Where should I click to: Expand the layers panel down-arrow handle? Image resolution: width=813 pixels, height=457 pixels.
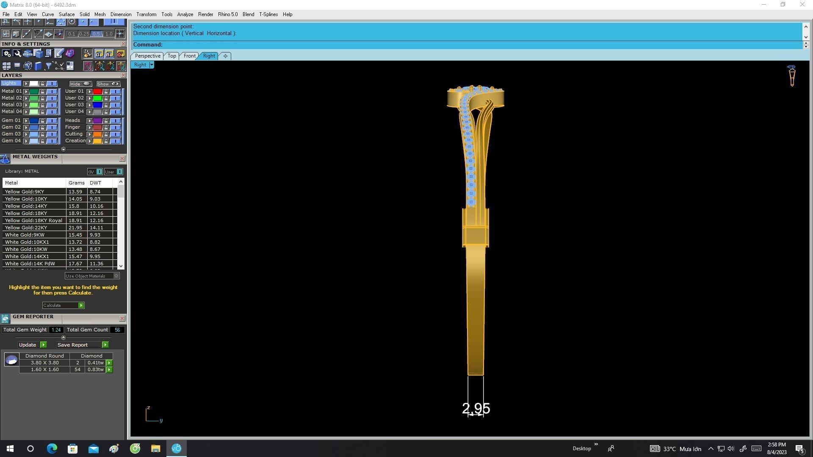pyautogui.click(x=64, y=149)
